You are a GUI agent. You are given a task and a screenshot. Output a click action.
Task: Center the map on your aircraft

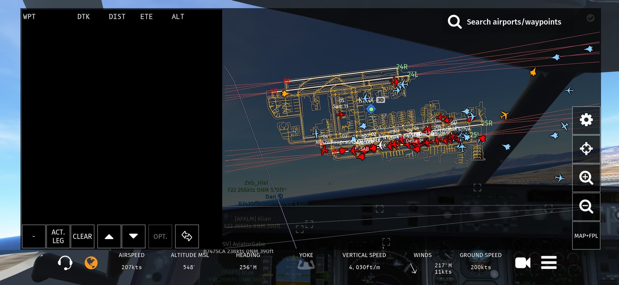point(586,149)
